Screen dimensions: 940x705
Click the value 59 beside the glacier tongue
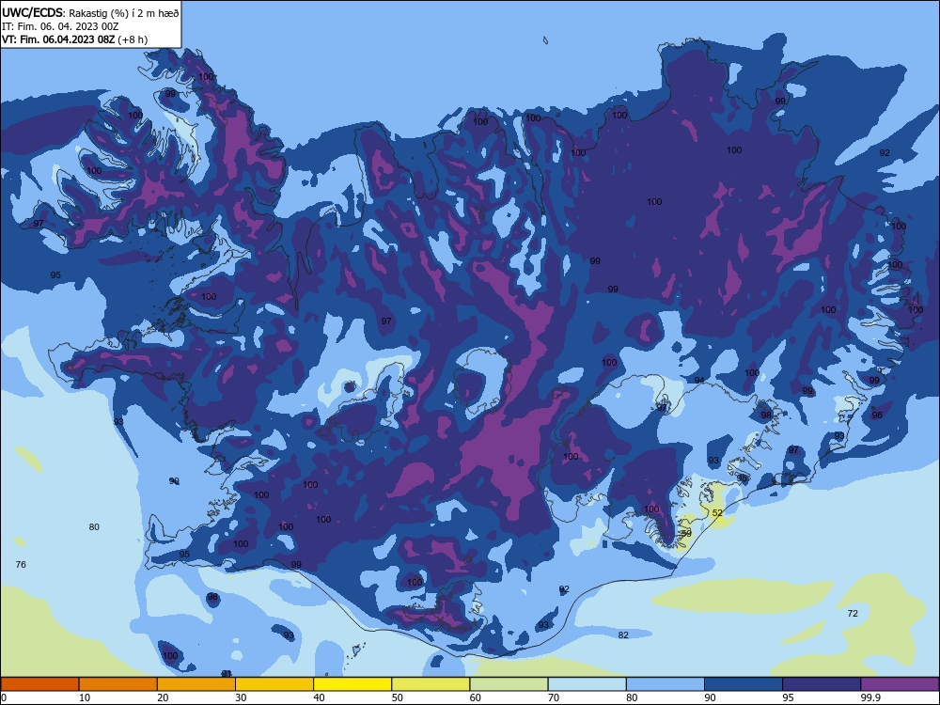[686, 532]
